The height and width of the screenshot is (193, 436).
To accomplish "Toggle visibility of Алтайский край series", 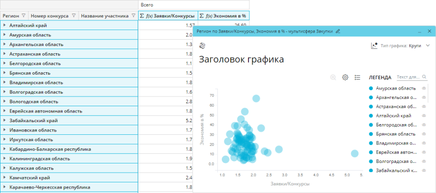I will pos(424,115).
